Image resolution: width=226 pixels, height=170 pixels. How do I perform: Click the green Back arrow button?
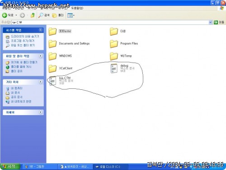(5, 15)
